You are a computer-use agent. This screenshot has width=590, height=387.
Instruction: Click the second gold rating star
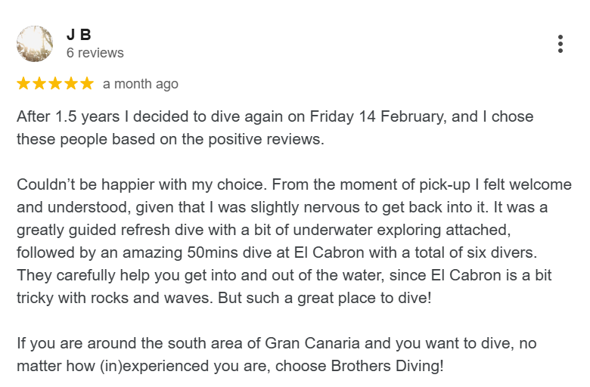[x=39, y=83]
